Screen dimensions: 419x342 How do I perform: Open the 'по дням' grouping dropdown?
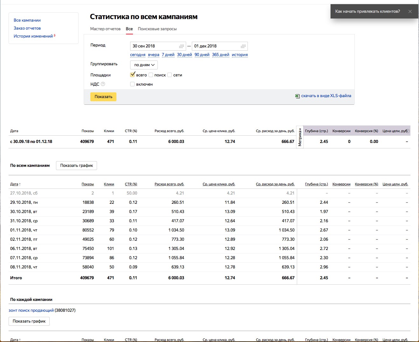tap(144, 65)
